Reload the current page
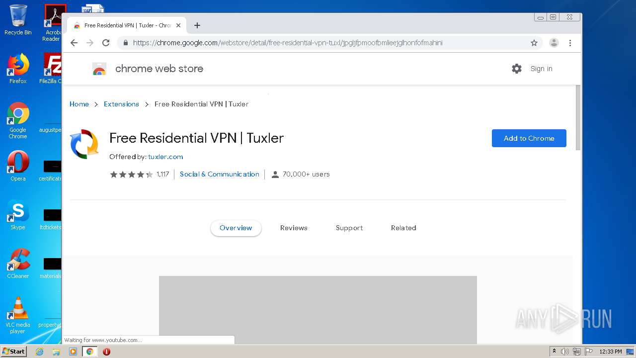 pyautogui.click(x=106, y=43)
